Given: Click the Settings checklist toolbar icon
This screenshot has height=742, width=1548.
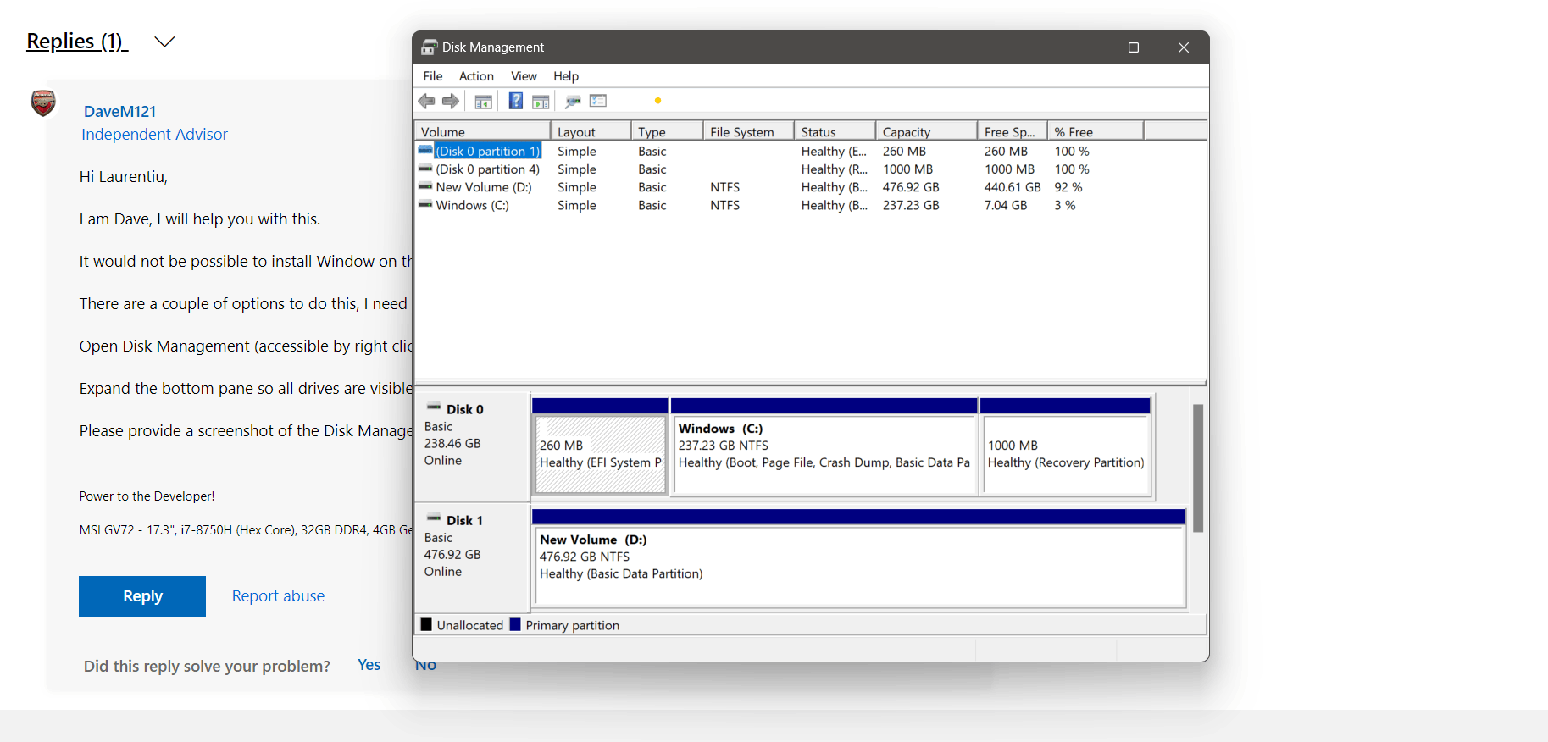Looking at the screenshot, I should coord(598,102).
